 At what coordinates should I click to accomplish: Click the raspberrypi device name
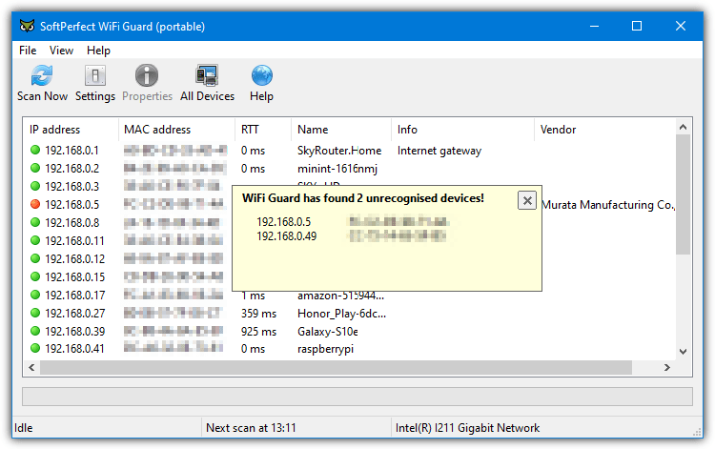(325, 349)
